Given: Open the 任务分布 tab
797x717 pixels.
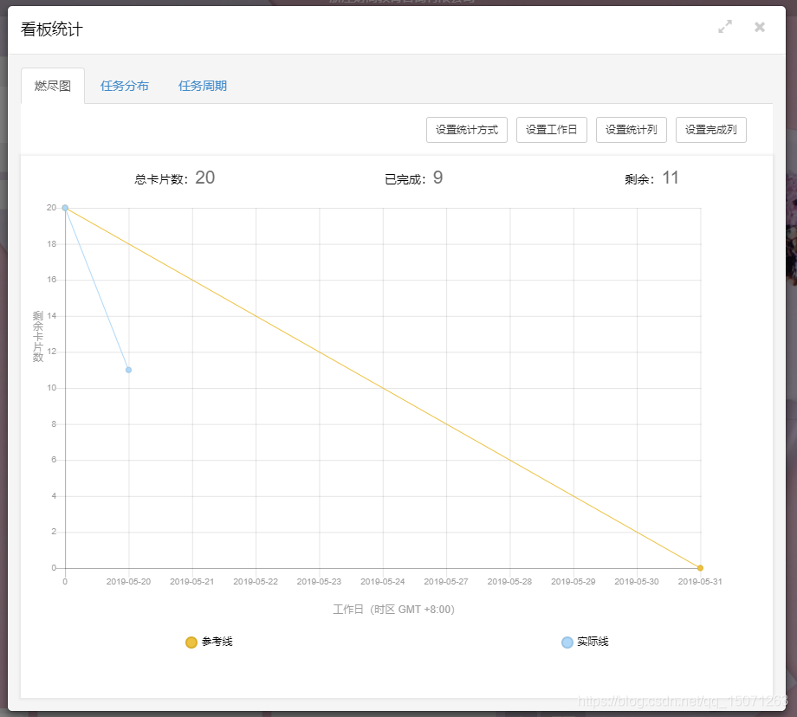Looking at the screenshot, I should tap(125, 86).
